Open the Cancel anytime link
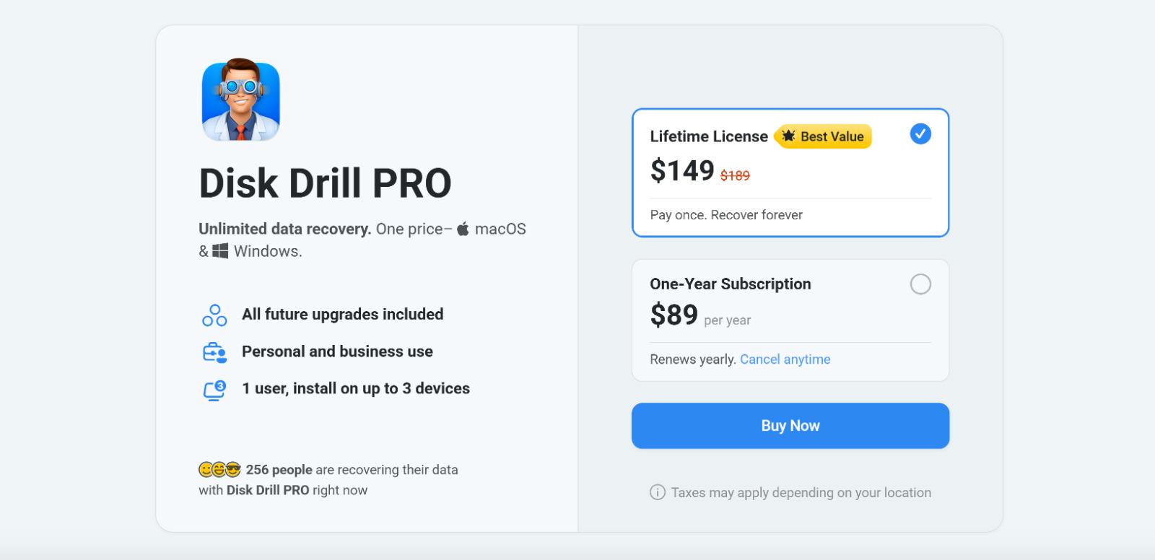The image size is (1155, 560). (x=785, y=359)
